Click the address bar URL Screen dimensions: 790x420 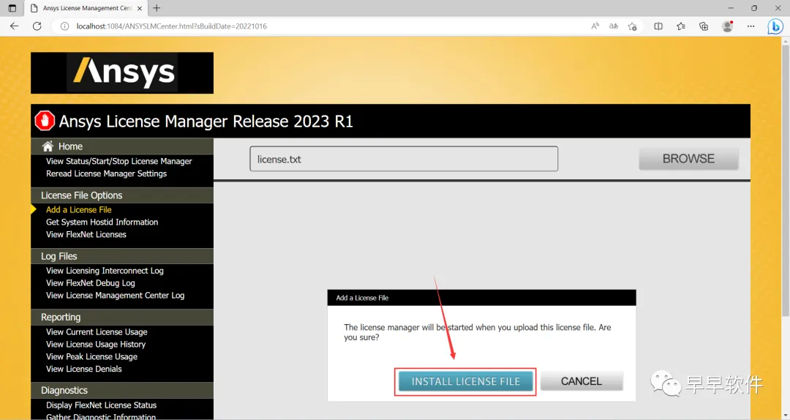(172, 26)
